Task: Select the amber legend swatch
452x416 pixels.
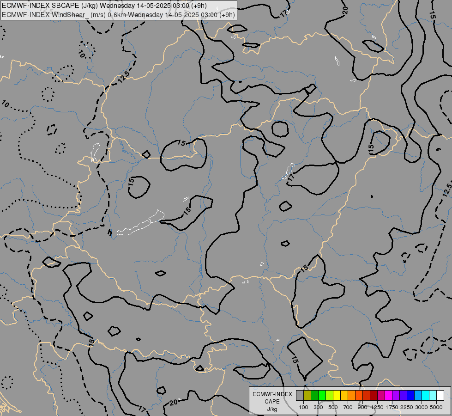Action: [344, 395]
